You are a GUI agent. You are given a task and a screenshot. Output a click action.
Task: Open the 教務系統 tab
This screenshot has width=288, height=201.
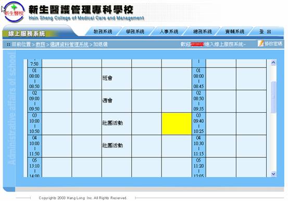[103, 31]
